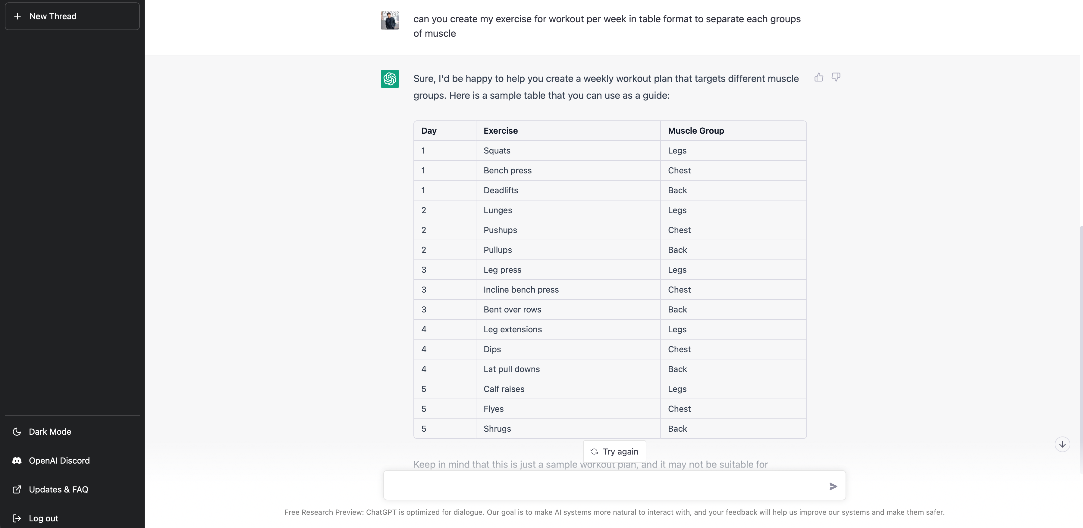Click the Log out arrow icon
1083x528 pixels.
[17, 518]
